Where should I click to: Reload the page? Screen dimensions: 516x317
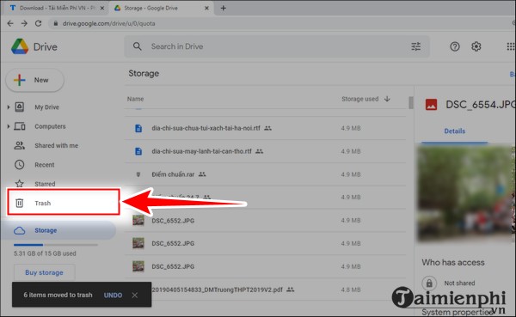(x=38, y=23)
